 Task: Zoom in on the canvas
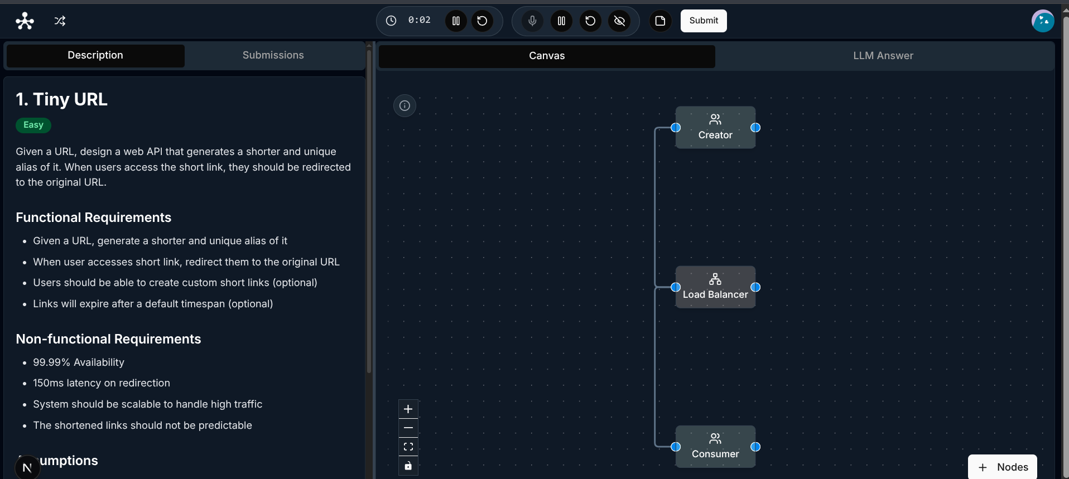[408, 409]
